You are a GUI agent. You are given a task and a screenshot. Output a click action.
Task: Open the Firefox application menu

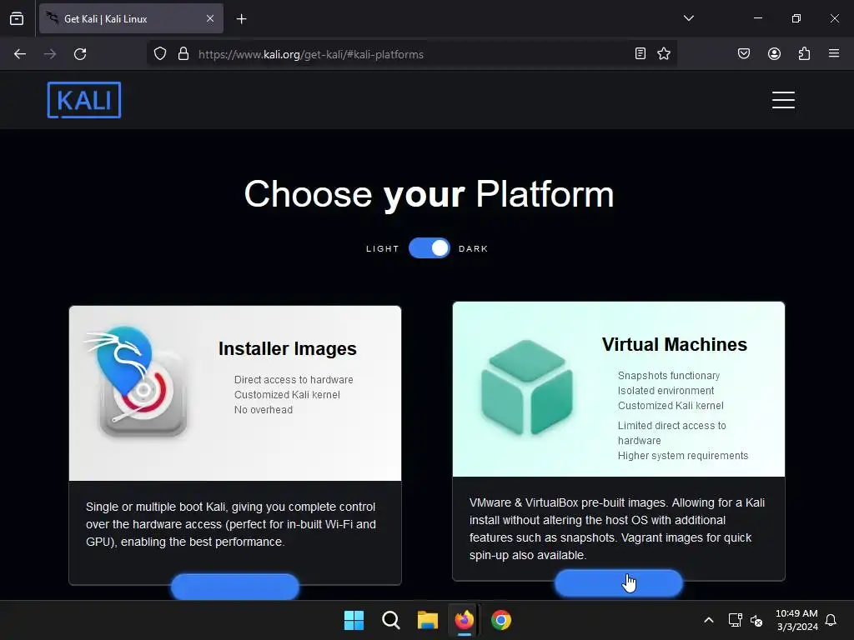834,53
